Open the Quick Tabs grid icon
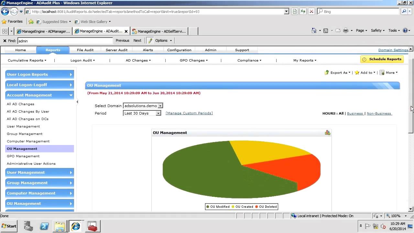Image resolution: width=414 pixels, height=233 pixels. (5, 31)
